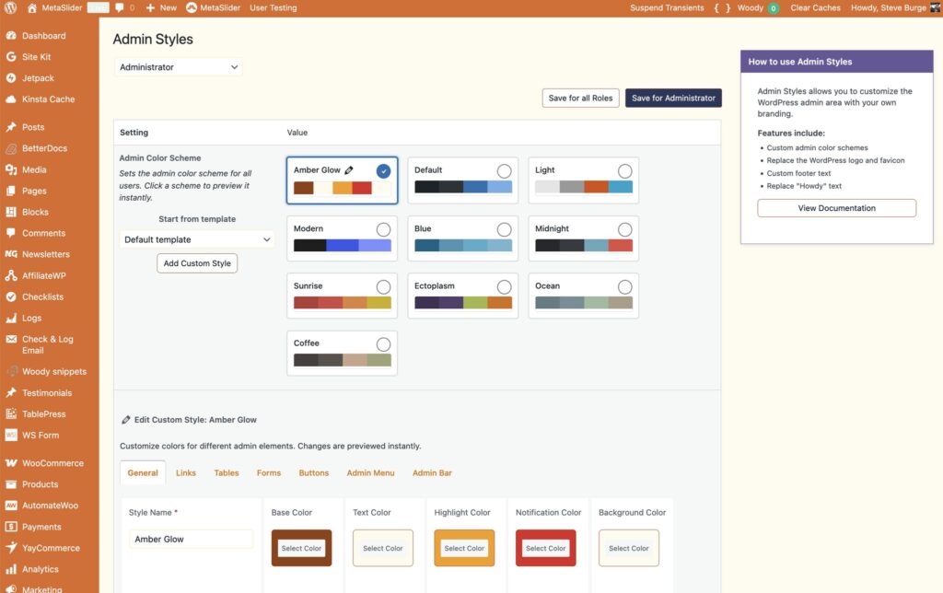Open Kinsta Cache cloud icon

11,99
